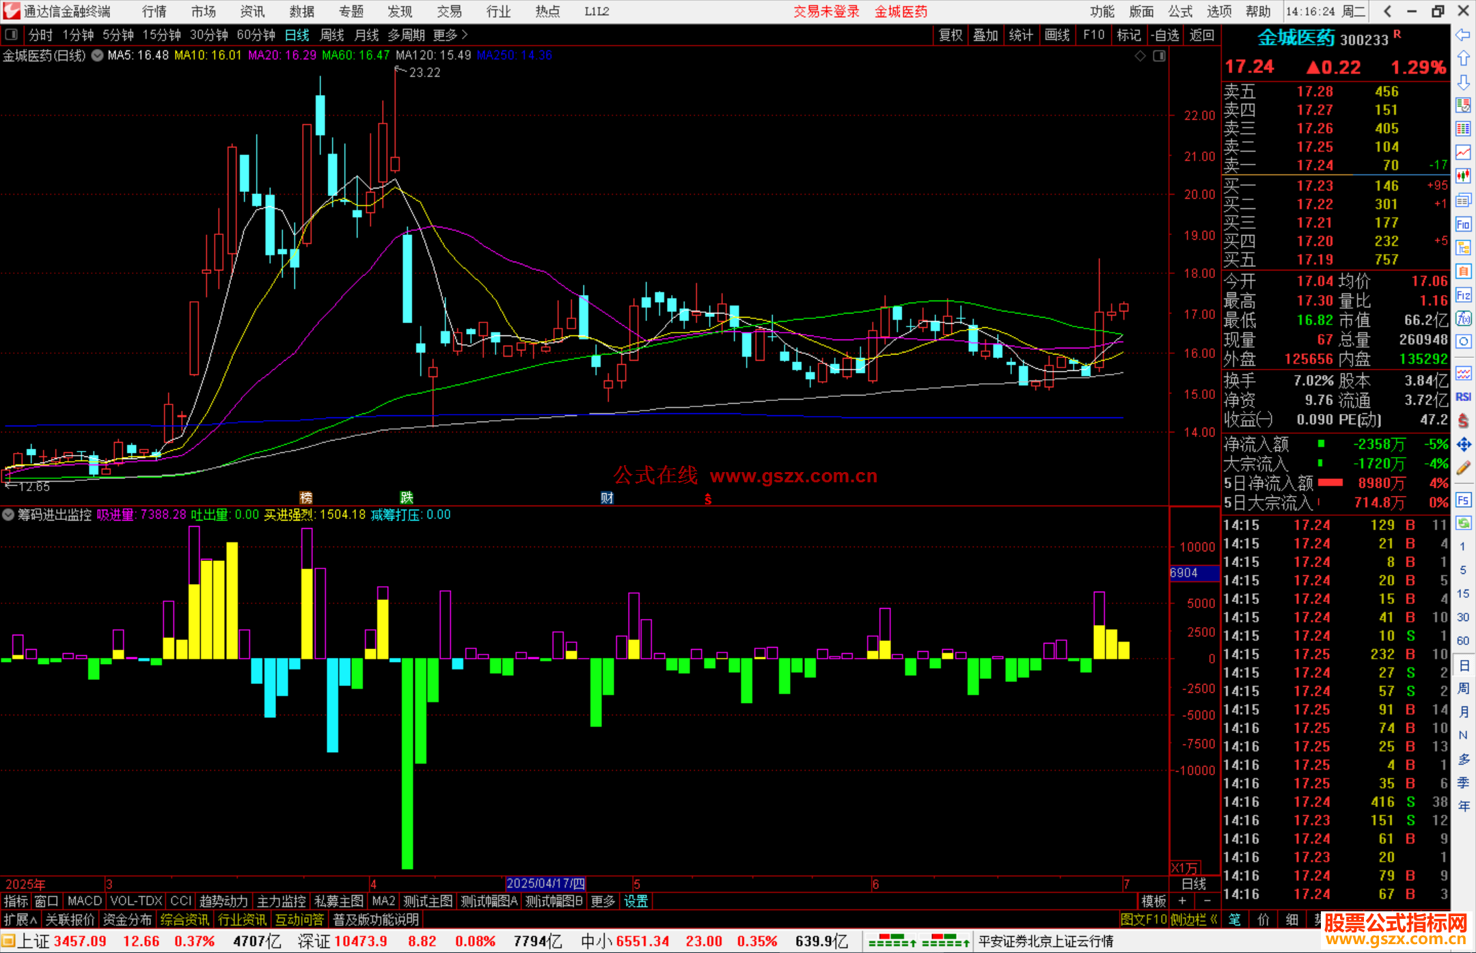Screen dimensions: 1476x953
Task: Open the 更多 indicators list in bottom tabs
Action: [x=603, y=901]
